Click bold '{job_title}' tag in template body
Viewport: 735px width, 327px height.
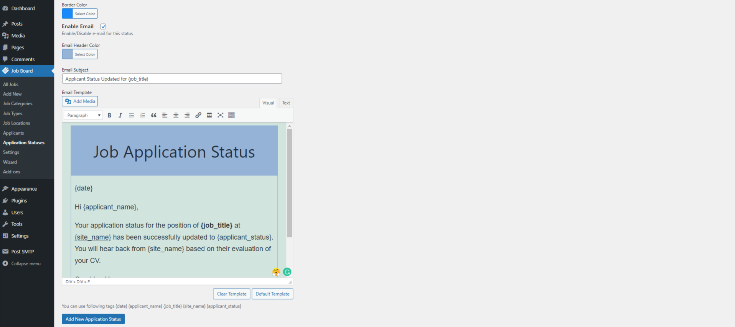tap(216, 226)
